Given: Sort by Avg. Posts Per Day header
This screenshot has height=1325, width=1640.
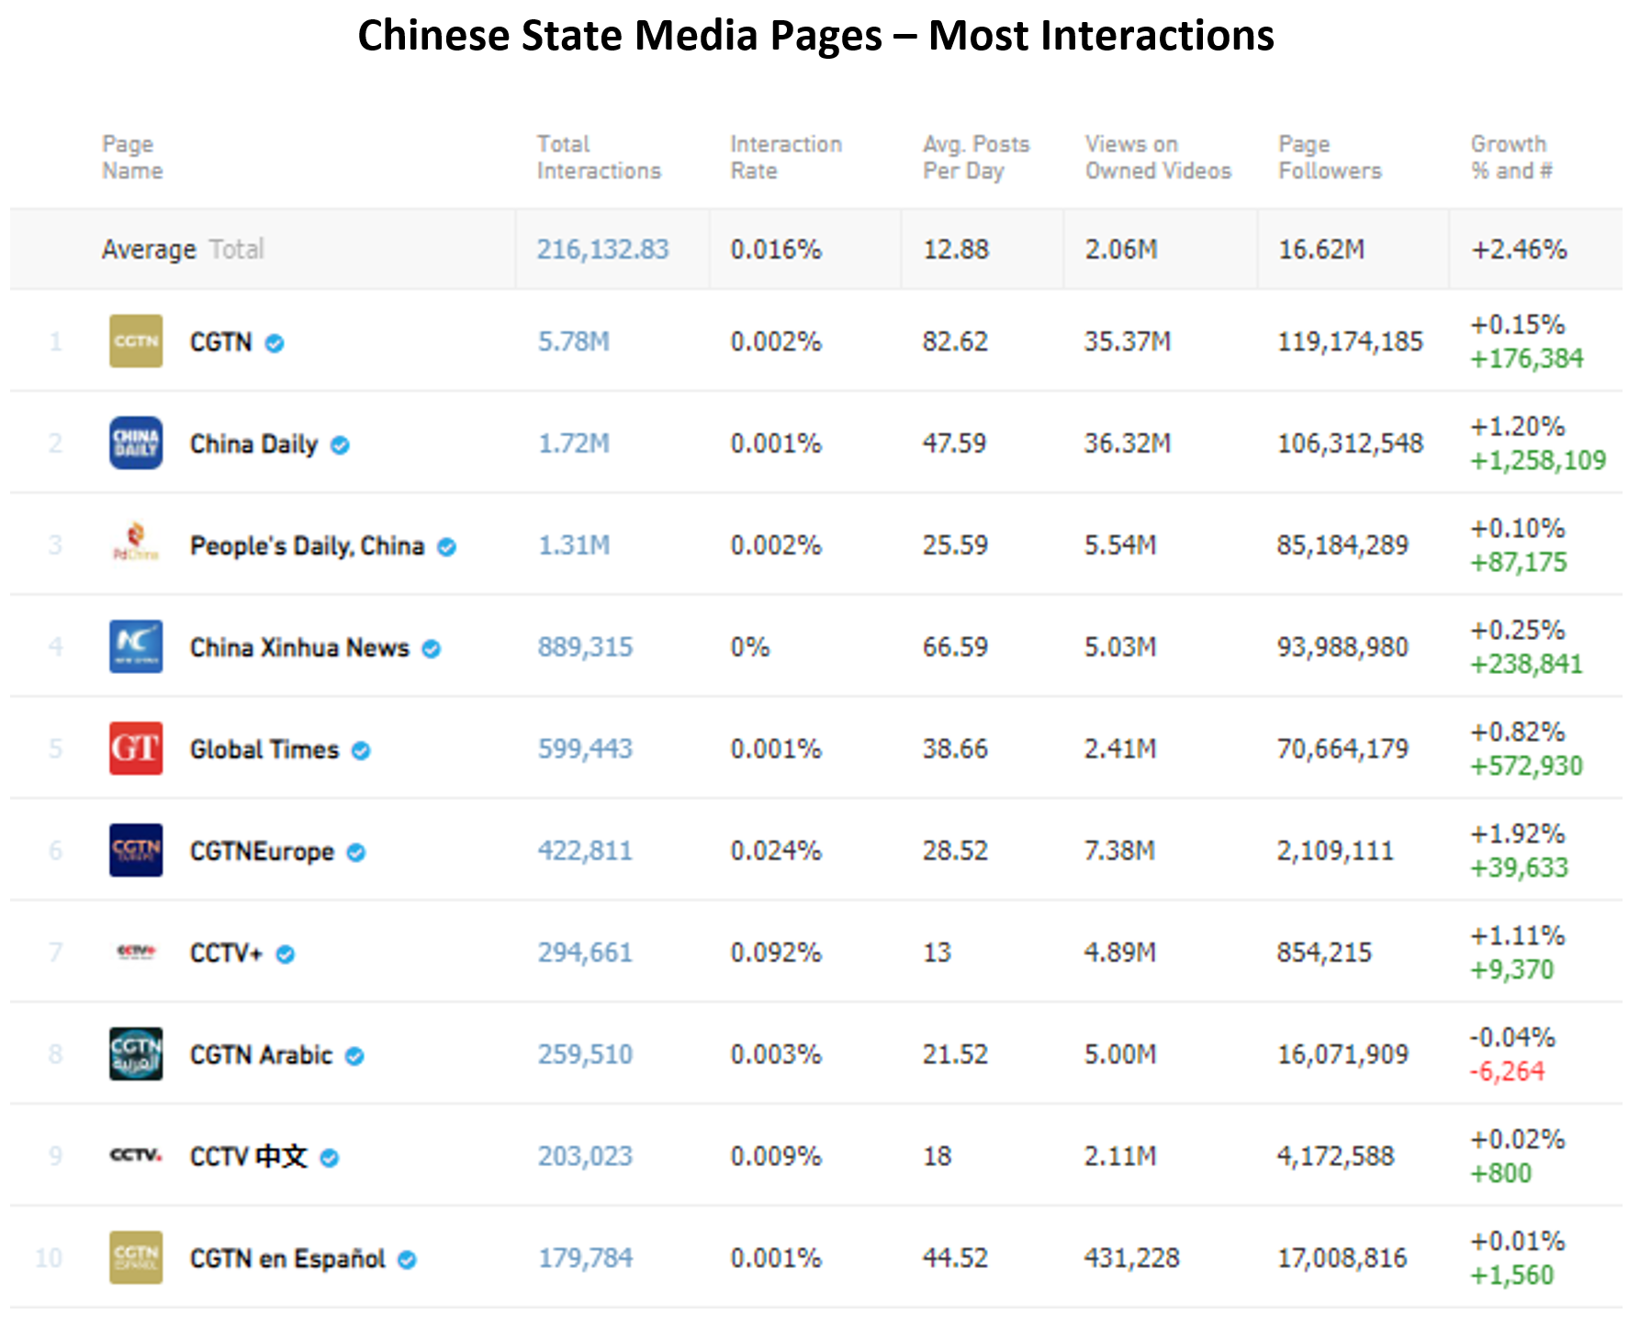Looking at the screenshot, I should [976, 157].
